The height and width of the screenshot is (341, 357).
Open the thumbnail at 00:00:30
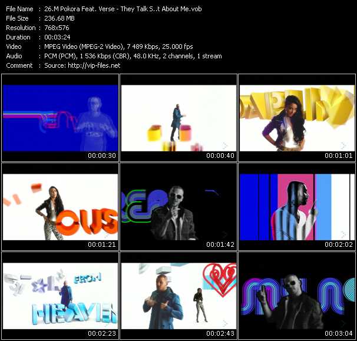tap(60, 118)
